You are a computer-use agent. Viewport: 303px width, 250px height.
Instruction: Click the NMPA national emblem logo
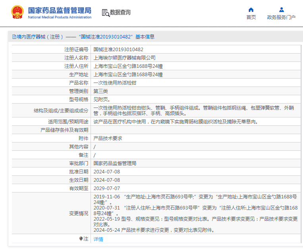17,13
